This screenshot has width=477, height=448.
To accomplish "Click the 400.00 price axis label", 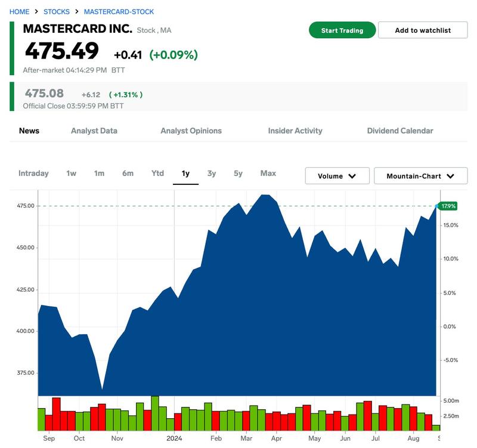I will tap(26, 331).
